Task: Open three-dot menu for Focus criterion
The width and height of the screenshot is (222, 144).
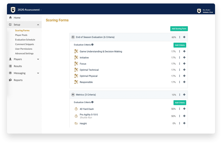Action: 180,64
